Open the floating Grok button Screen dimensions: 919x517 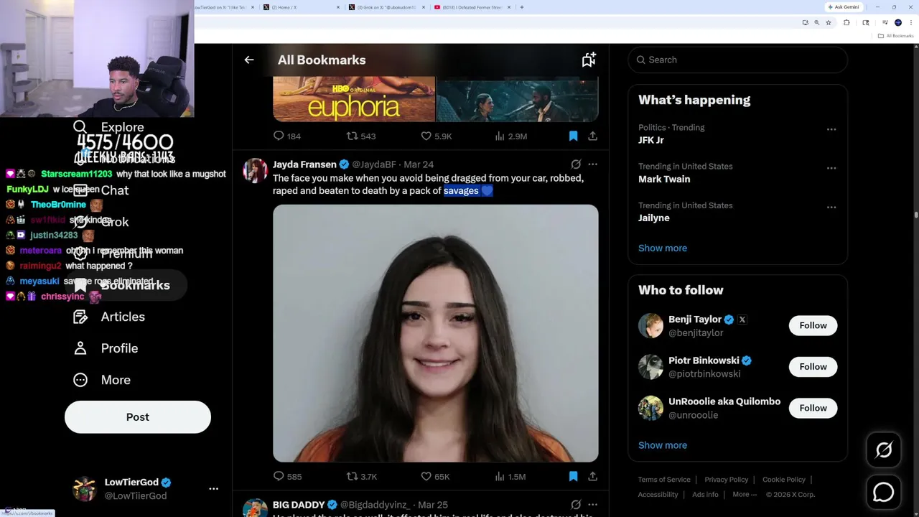[x=884, y=450]
